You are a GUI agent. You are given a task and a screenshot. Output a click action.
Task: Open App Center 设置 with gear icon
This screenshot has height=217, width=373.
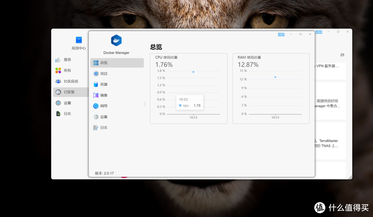[x=58, y=103]
